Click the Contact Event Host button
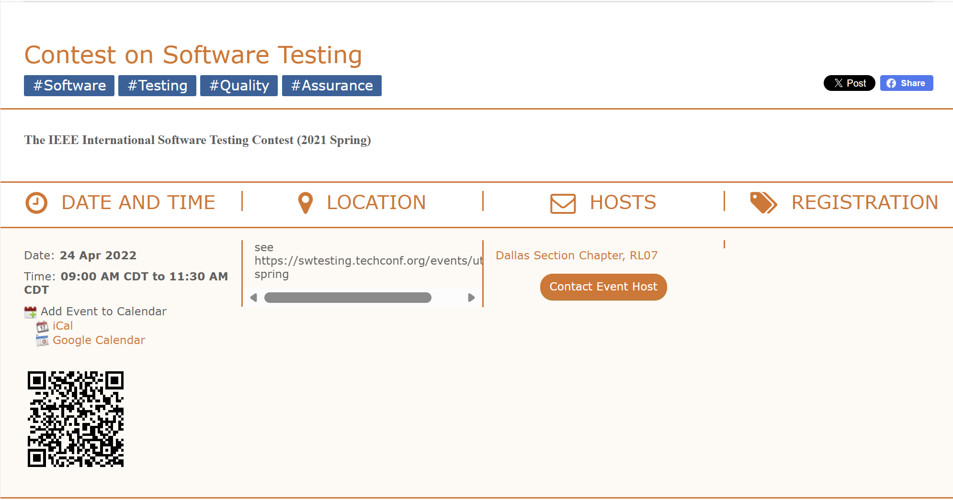This screenshot has height=500, width=953. [x=603, y=287]
